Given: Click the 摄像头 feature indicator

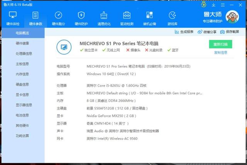Looking at the screenshot, I should click(133, 50).
